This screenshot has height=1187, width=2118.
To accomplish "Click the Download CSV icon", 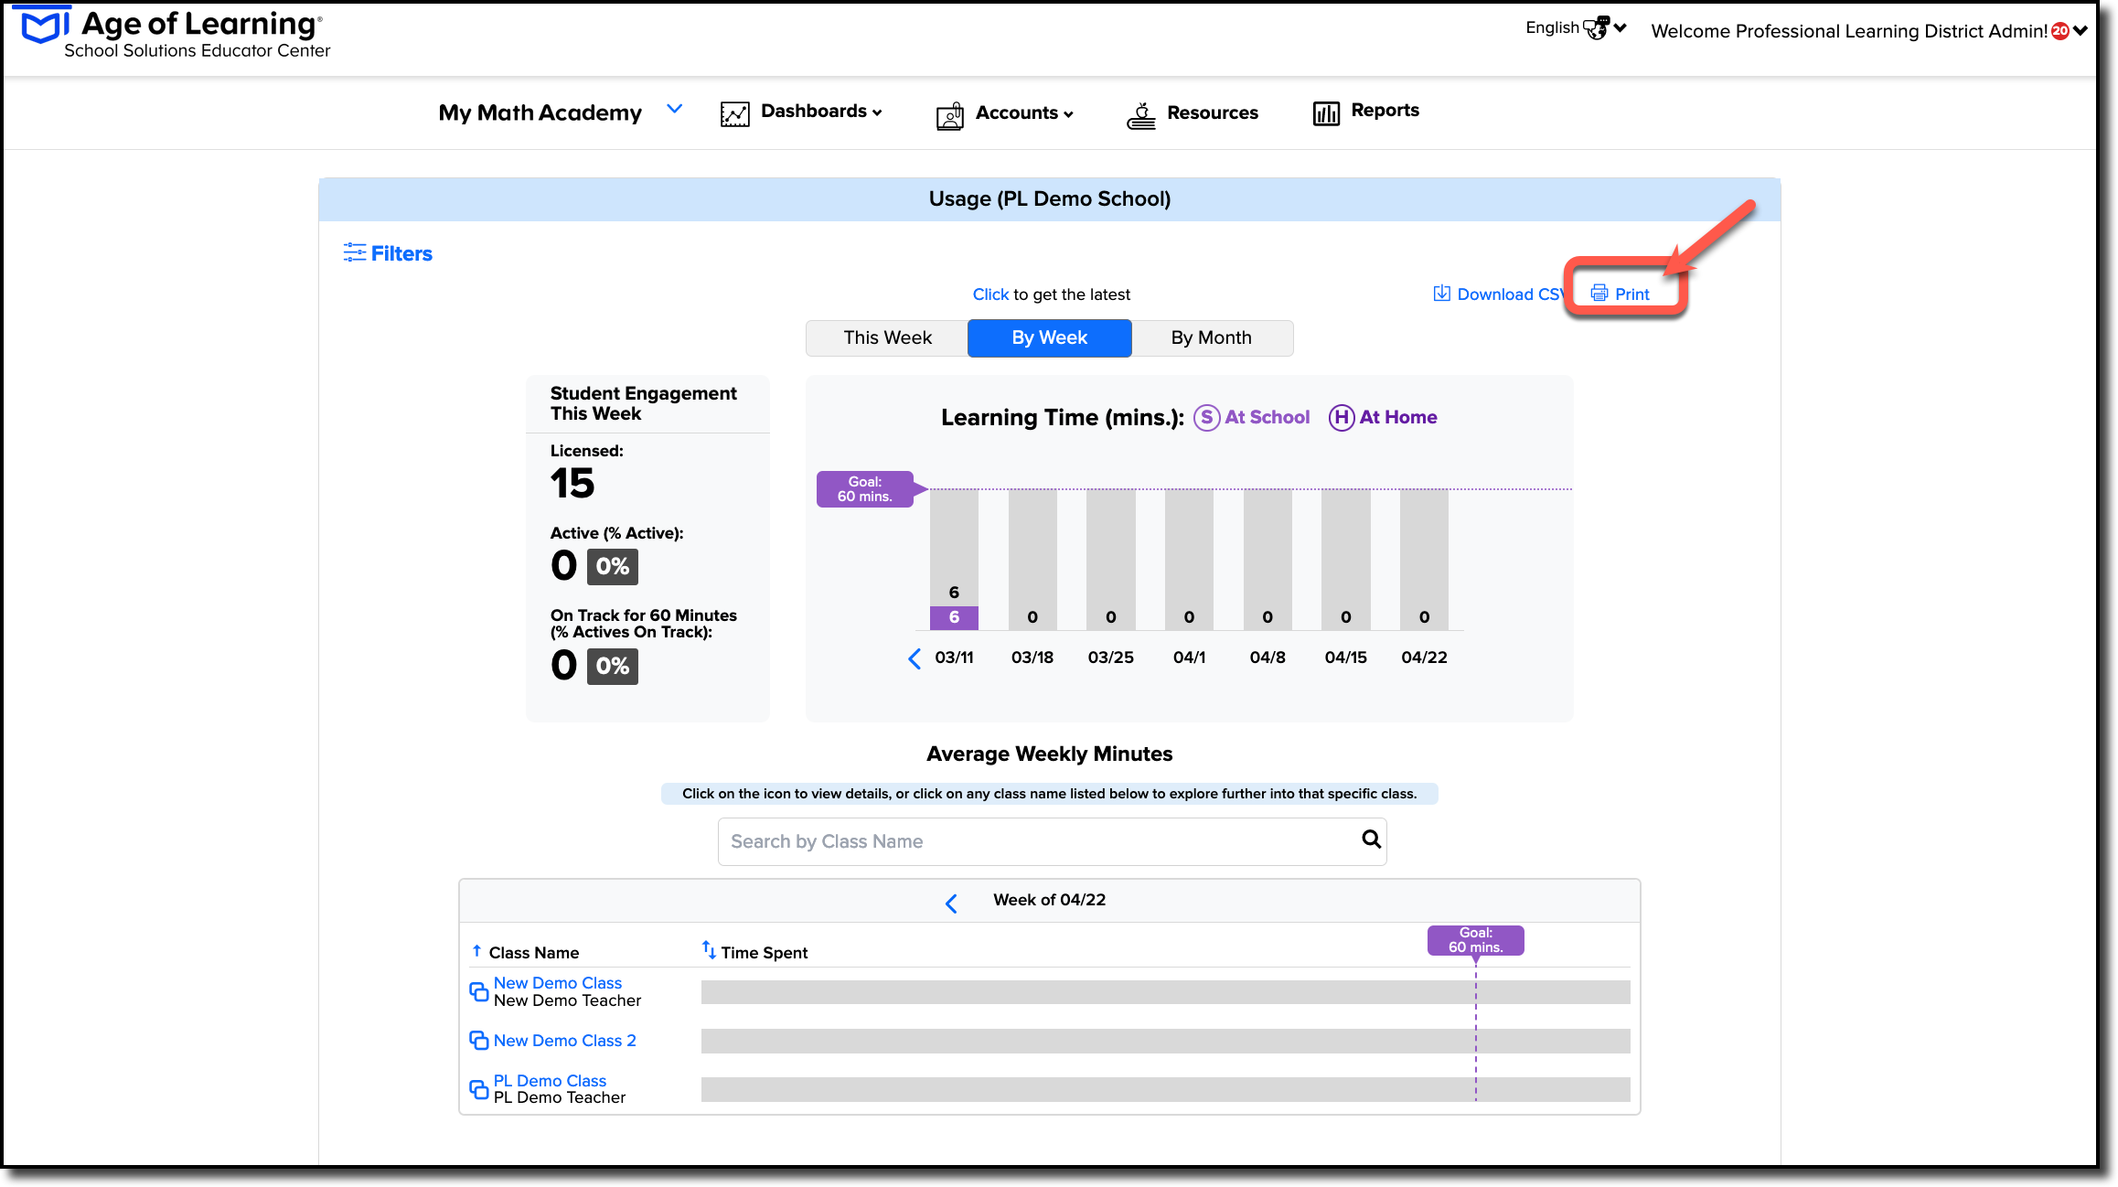I will point(1441,294).
